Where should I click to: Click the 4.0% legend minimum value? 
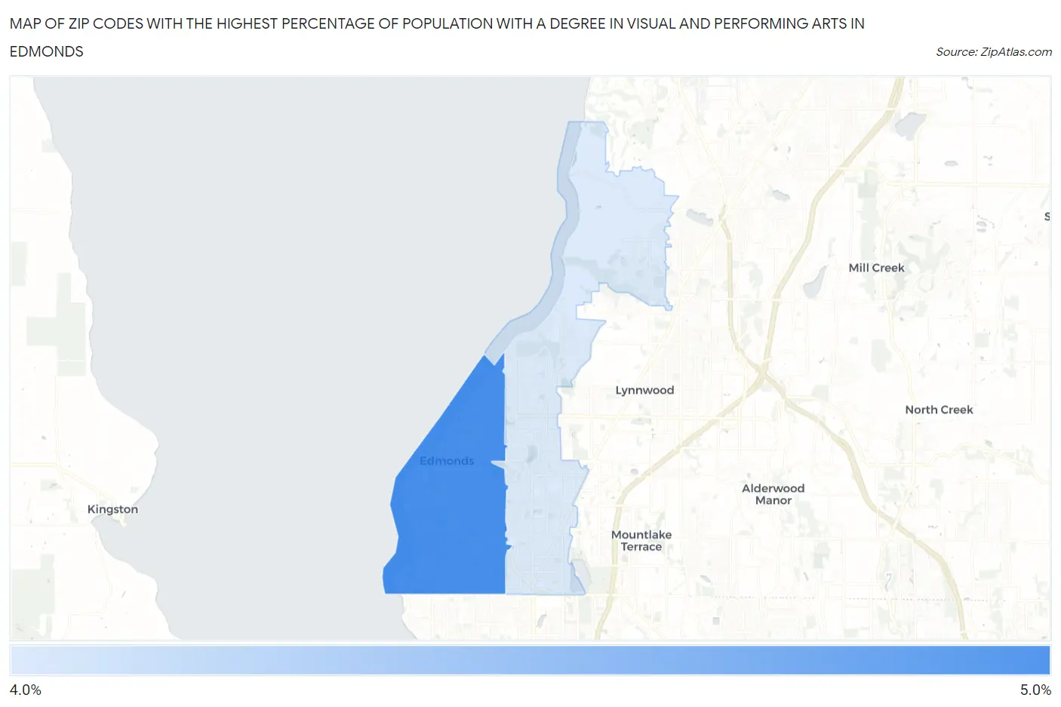[x=26, y=690]
